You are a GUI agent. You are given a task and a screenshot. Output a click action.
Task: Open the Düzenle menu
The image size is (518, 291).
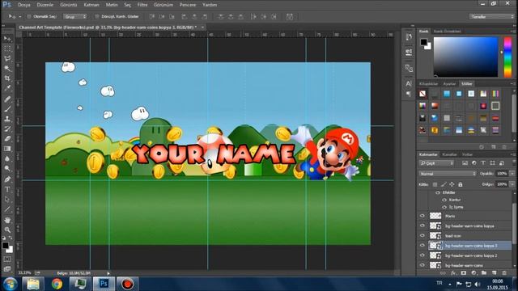point(45,5)
